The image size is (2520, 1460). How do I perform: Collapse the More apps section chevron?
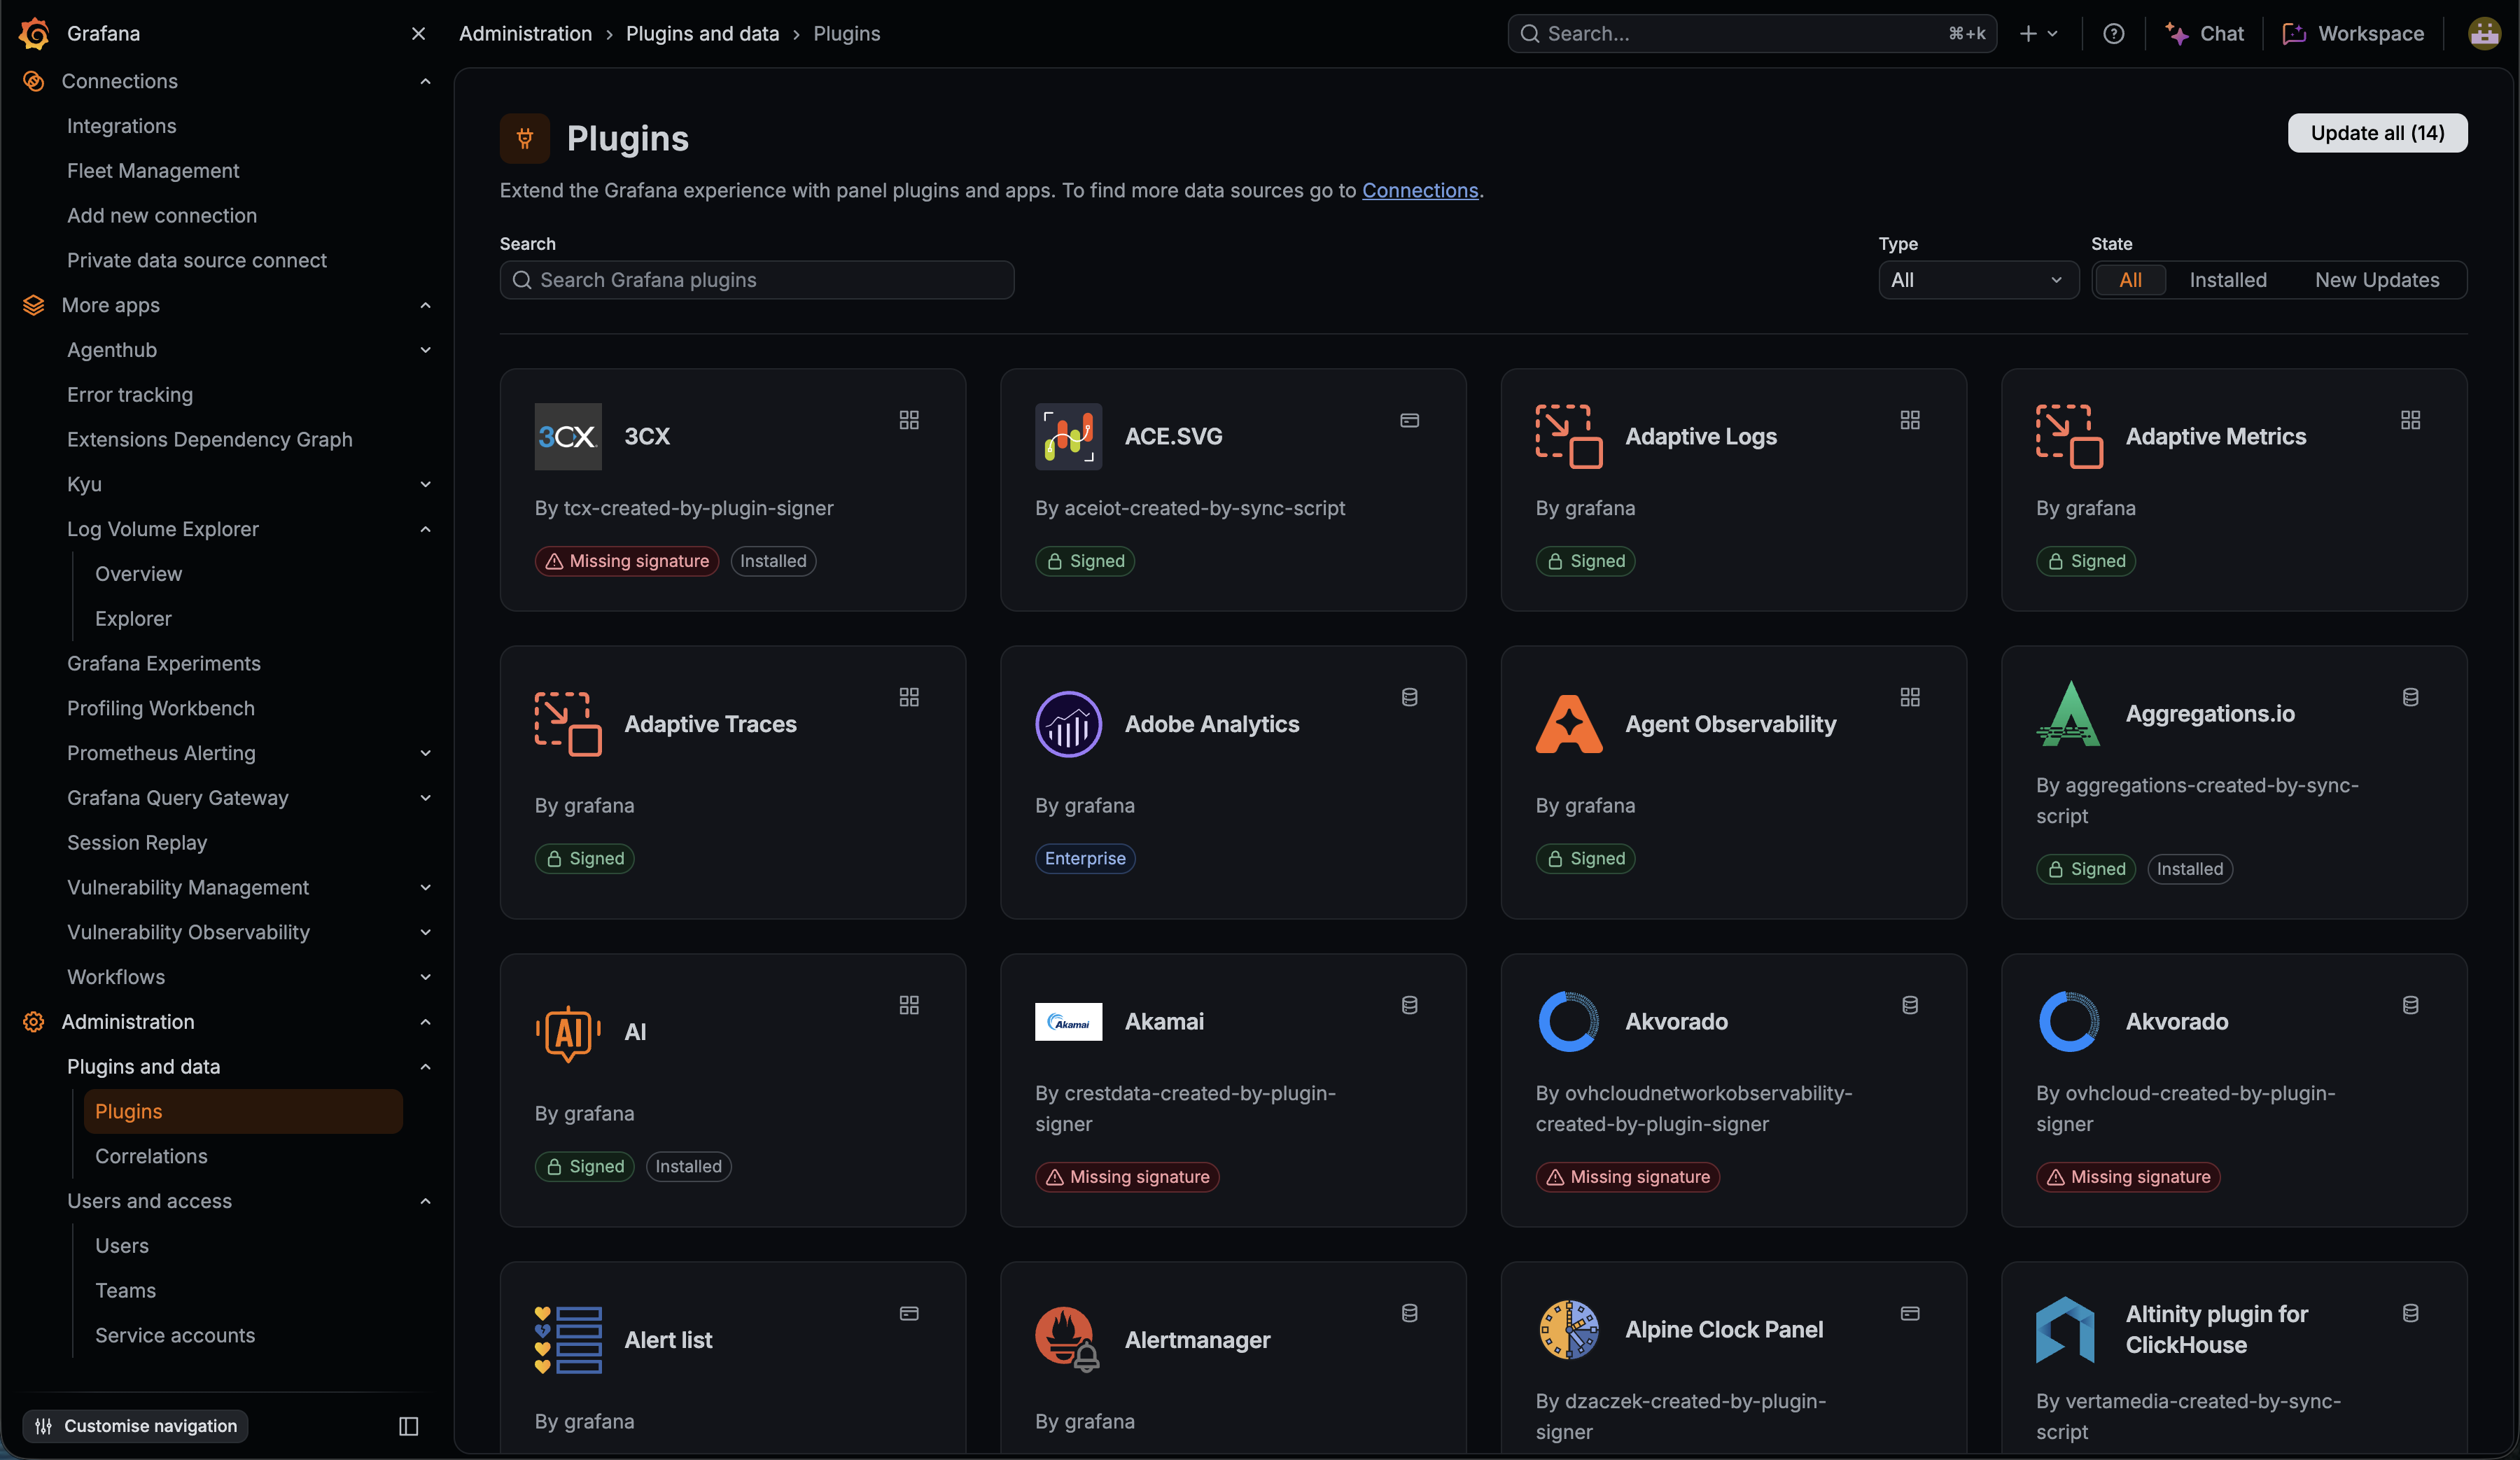coord(425,305)
